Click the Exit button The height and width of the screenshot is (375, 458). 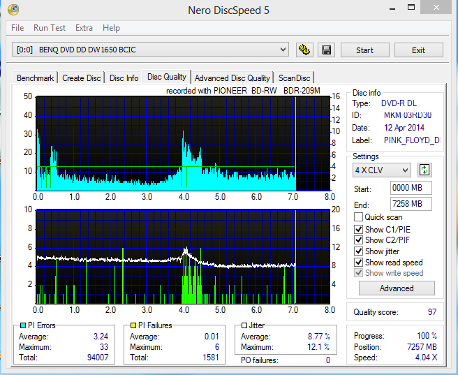tap(419, 50)
